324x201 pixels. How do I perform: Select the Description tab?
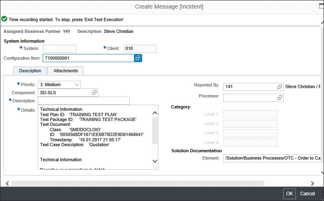pyautogui.click(x=30, y=71)
